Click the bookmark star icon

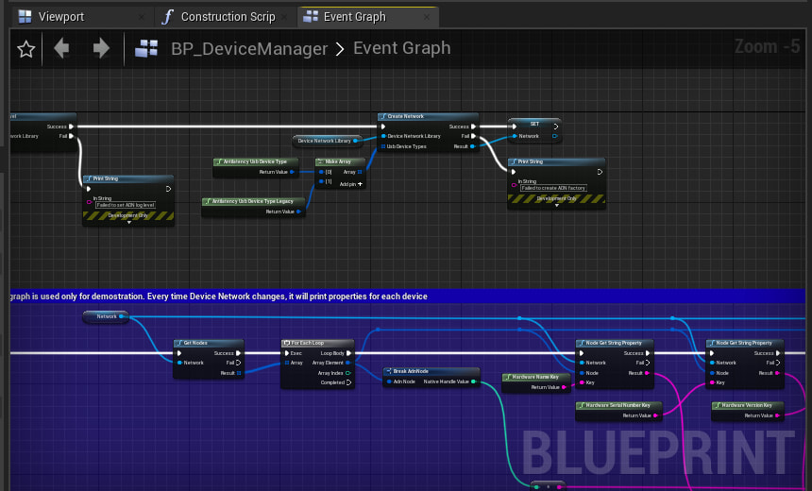(25, 49)
